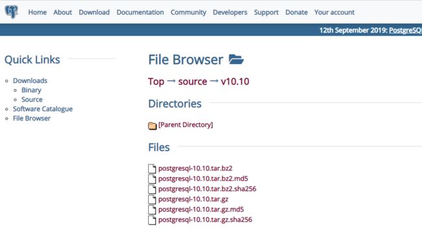422x233 pixels.
Task: Navigate to source in the breadcrumb
Action: point(193,82)
